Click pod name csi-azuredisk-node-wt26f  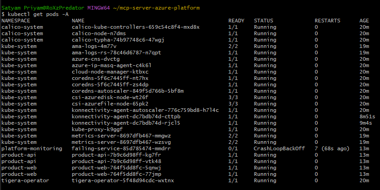tap(110, 97)
